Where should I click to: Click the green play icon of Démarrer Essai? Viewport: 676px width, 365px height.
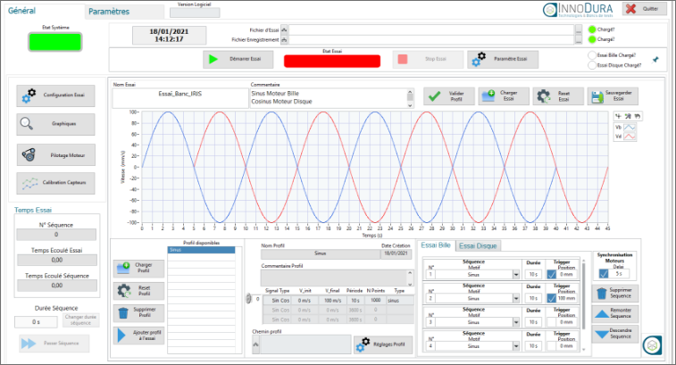click(x=213, y=59)
